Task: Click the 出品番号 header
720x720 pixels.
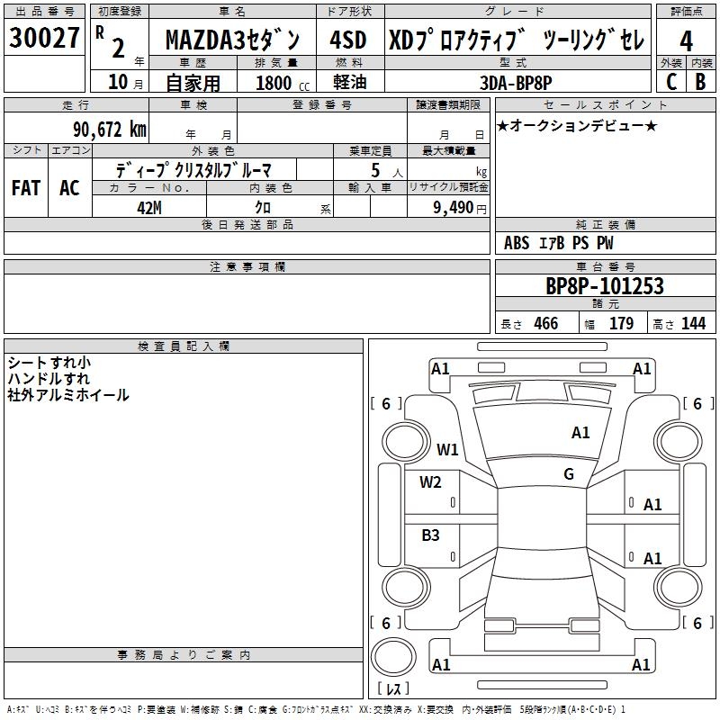Action: point(44,12)
